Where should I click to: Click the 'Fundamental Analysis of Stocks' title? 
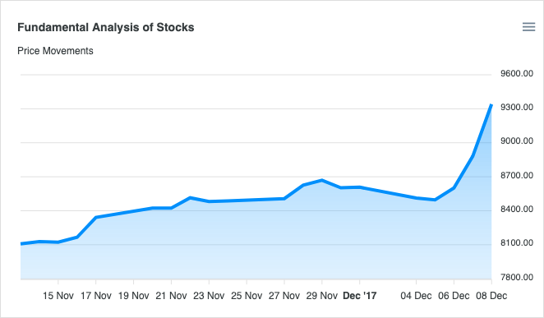point(106,27)
